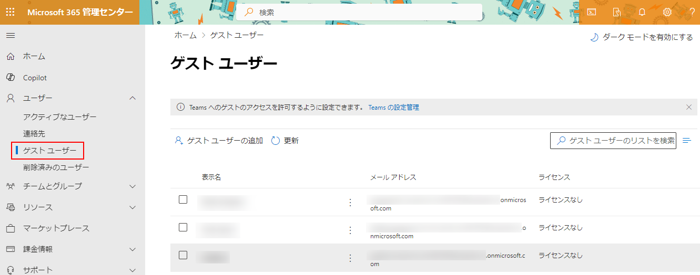Select the third guest user checkbox
700x275 pixels.
183,255
